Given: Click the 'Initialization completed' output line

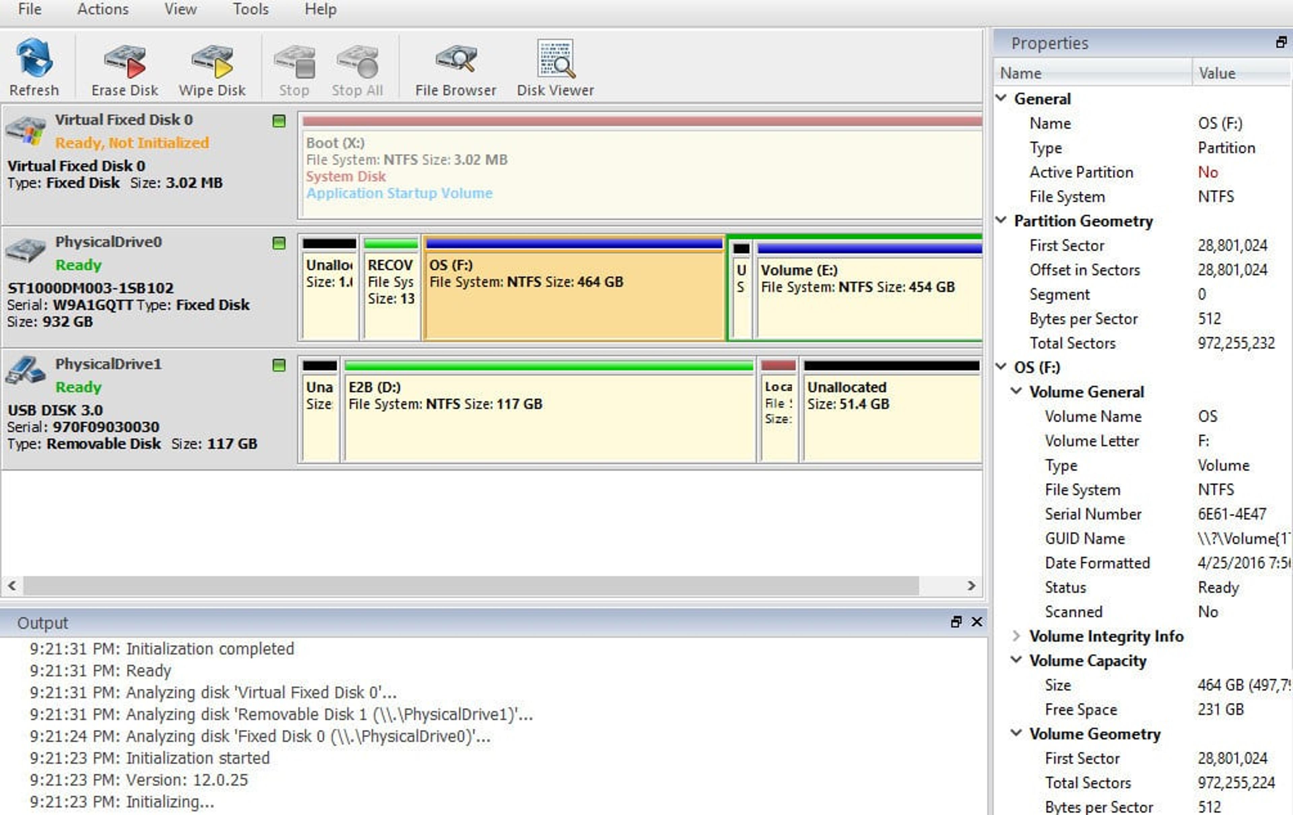Looking at the screenshot, I should (162, 649).
